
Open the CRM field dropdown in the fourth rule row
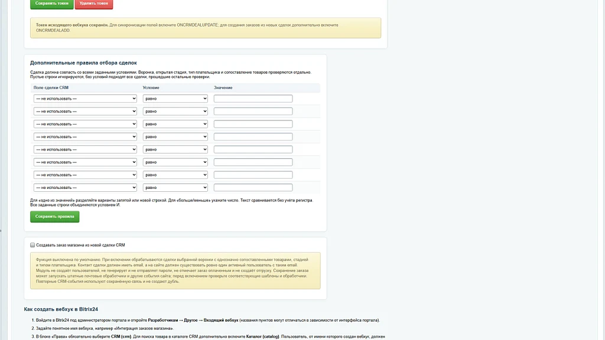85,137
